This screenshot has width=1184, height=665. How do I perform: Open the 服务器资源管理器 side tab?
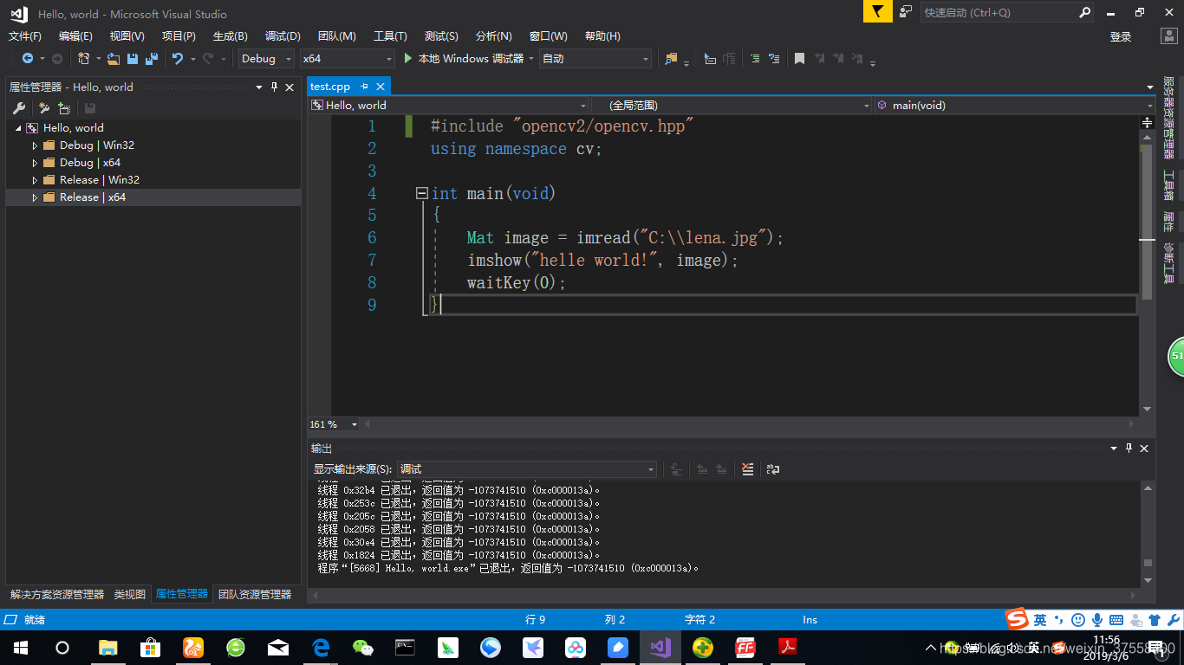pyautogui.click(x=1168, y=118)
